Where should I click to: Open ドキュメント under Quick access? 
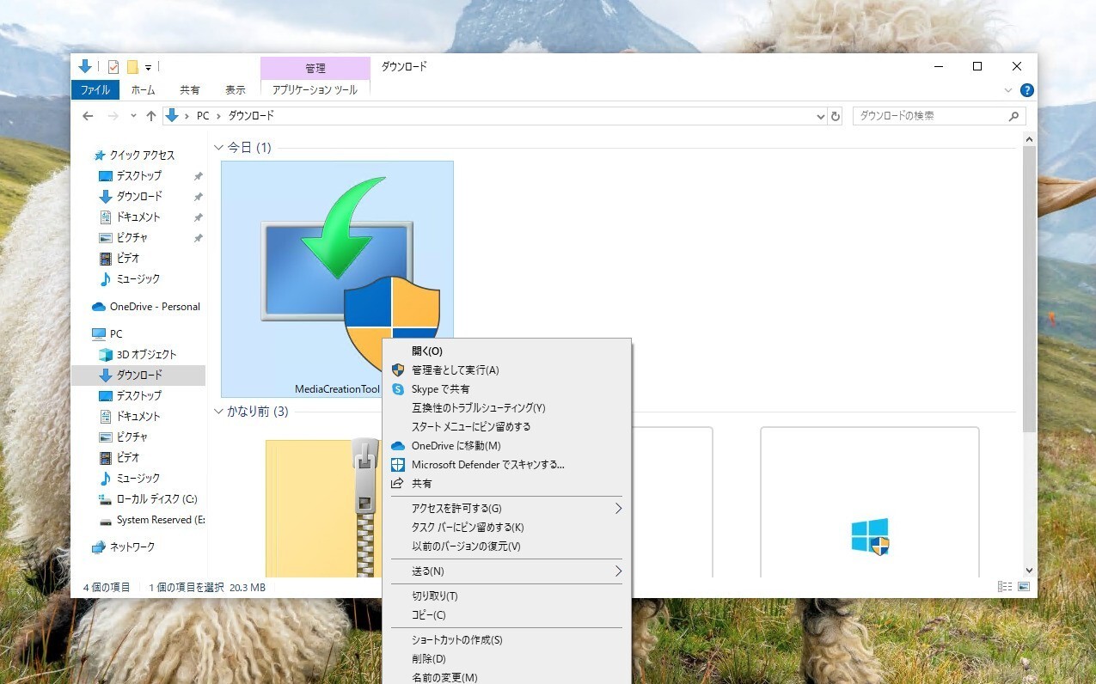point(138,217)
